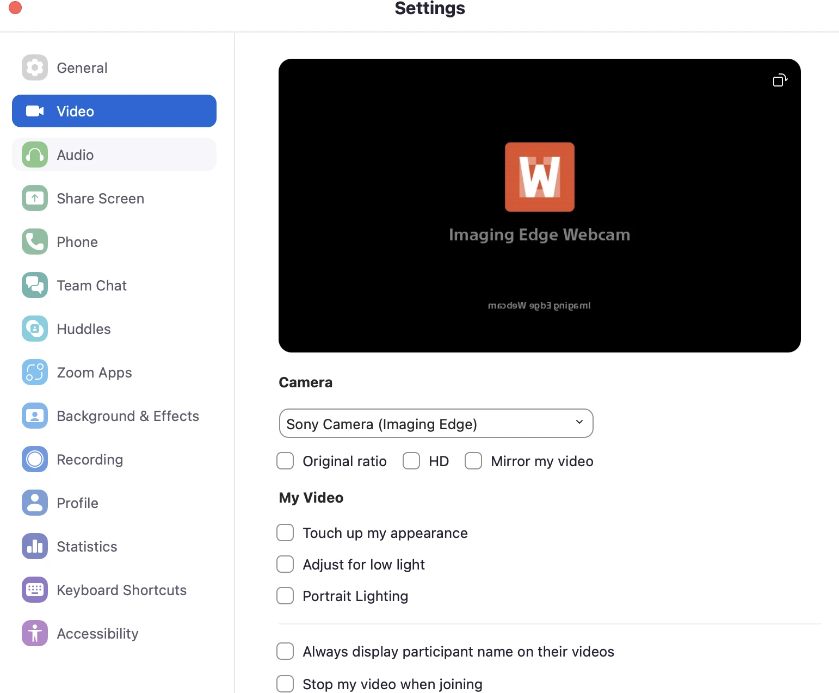Click the Profile person icon

(35, 503)
